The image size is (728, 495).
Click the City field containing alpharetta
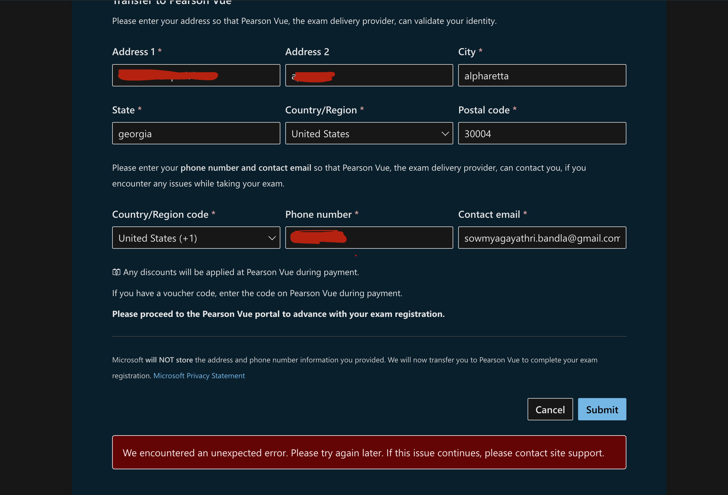point(542,75)
